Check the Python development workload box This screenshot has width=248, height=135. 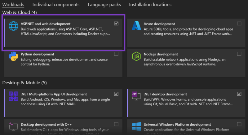pos(116,54)
